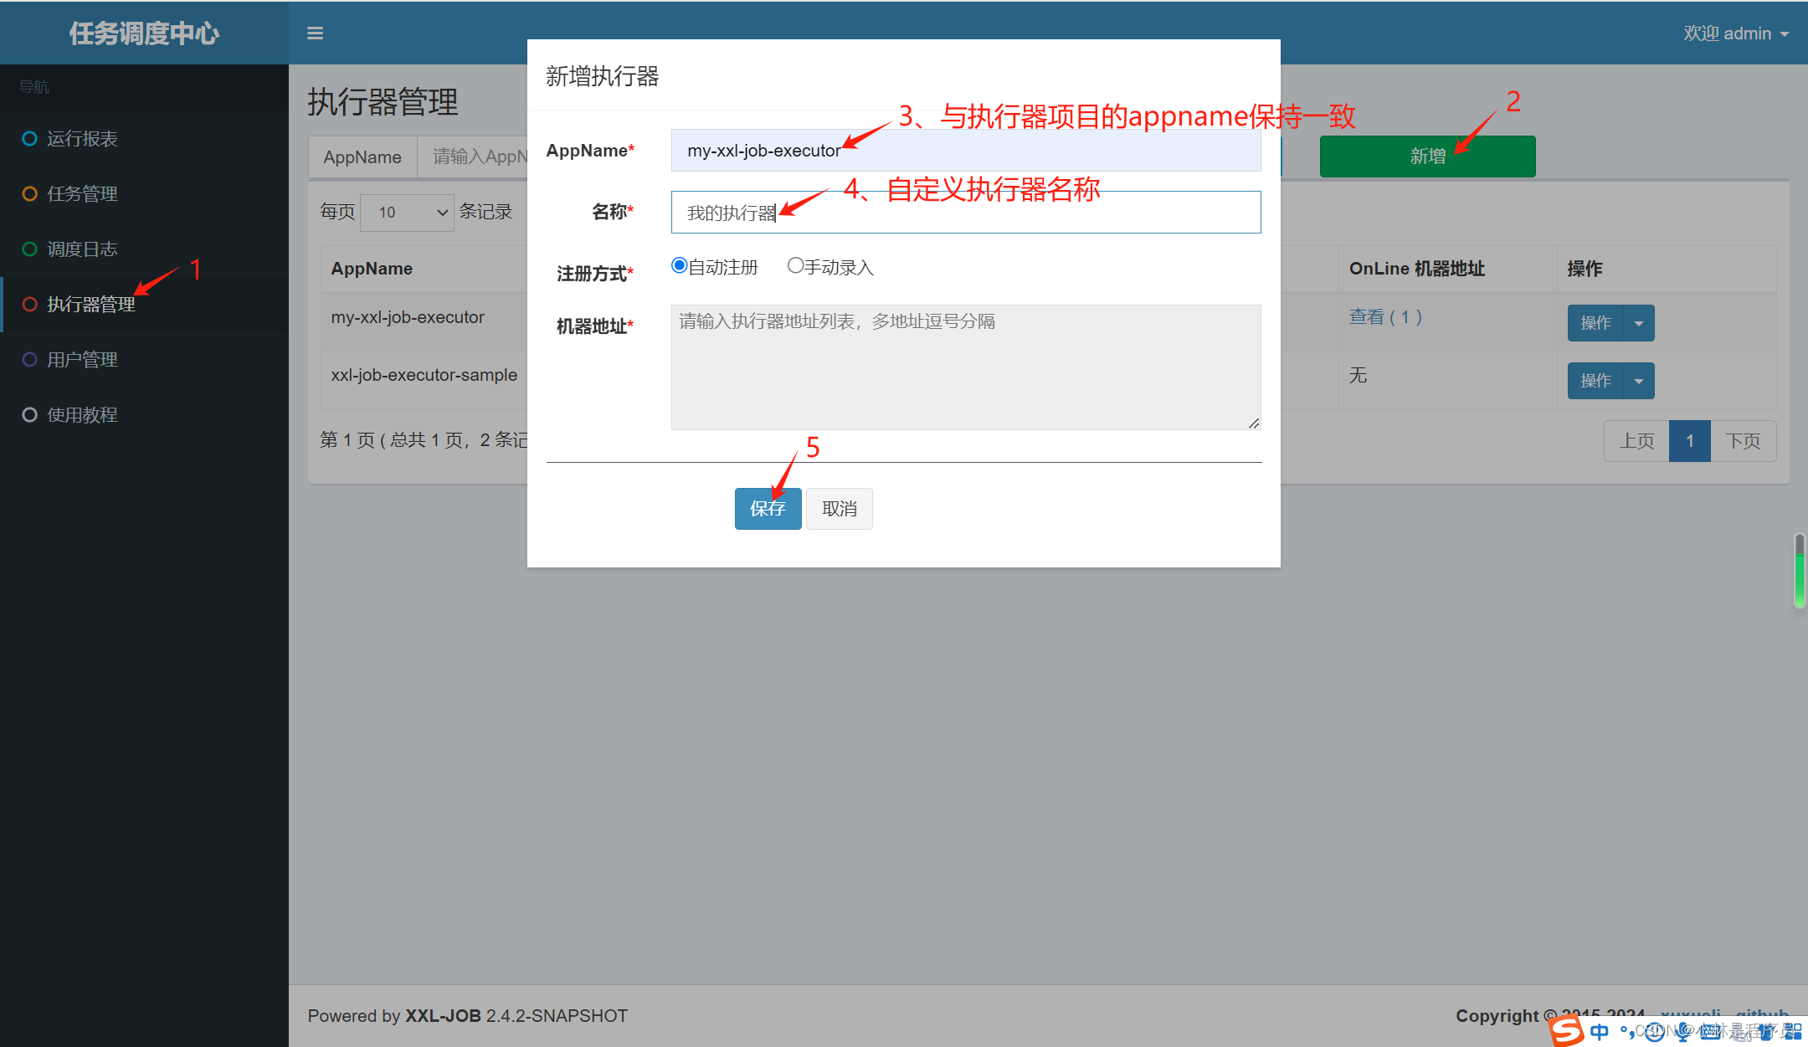Image resolution: width=1808 pixels, height=1047 pixels.
Task: Click 操作 button for xxl-job-executor-sample row
Action: click(x=1595, y=381)
